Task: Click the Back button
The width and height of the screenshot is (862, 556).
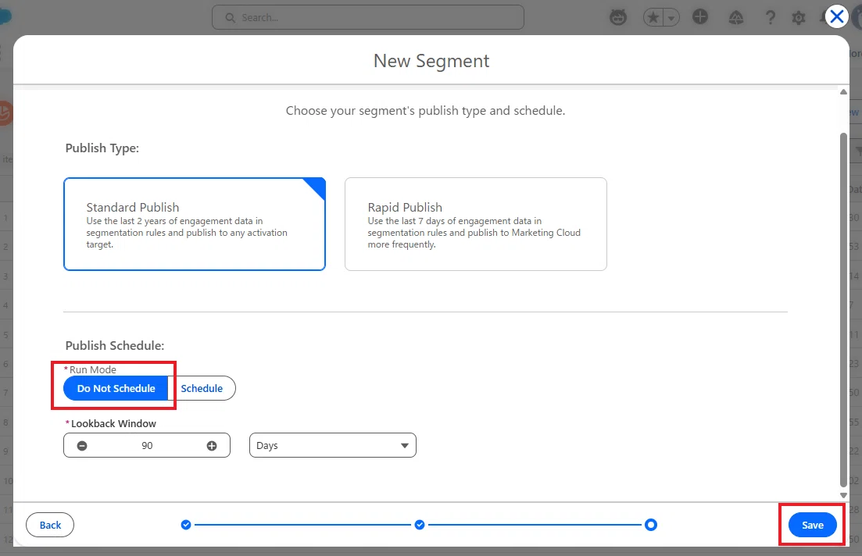Action: click(x=50, y=526)
